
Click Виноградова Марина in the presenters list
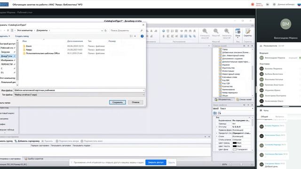click(x=275, y=58)
